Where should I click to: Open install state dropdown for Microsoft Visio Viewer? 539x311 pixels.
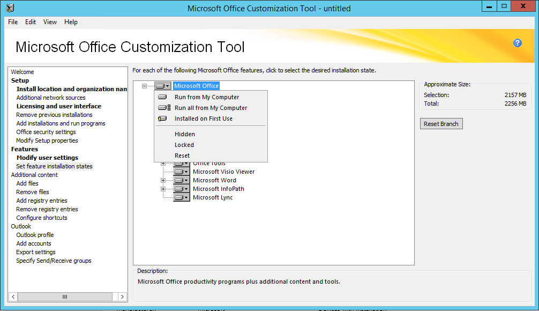click(x=182, y=172)
